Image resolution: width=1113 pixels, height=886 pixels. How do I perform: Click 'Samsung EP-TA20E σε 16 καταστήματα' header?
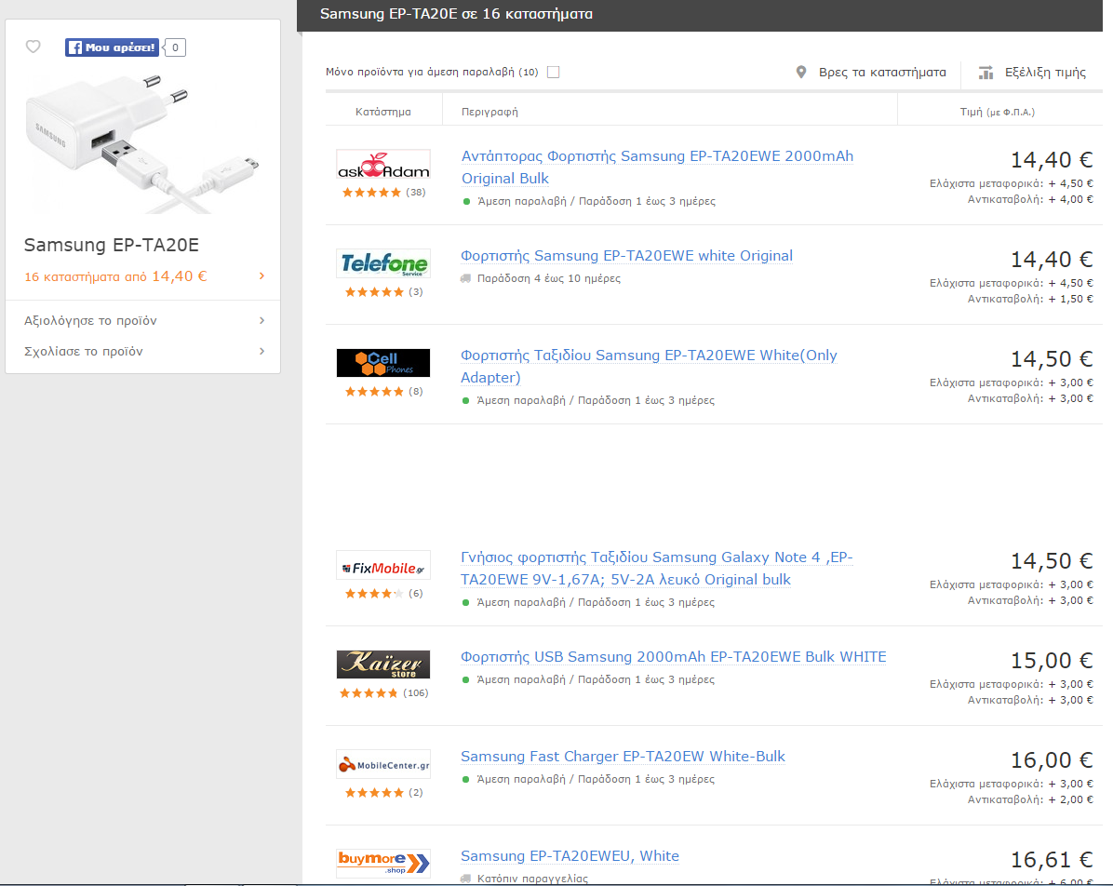tap(456, 13)
